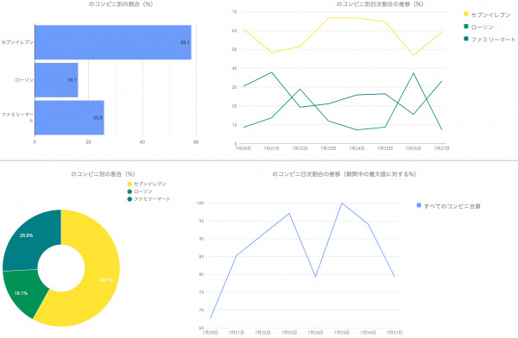
Task: Click the ファミリーマート dot in donut legend
Action: tap(129, 199)
